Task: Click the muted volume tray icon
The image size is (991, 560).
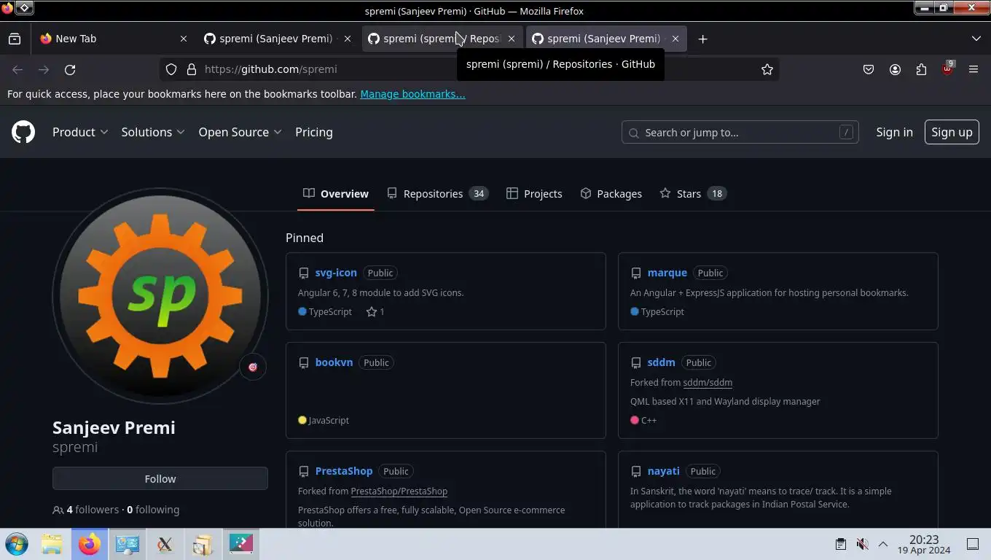Action: click(862, 544)
